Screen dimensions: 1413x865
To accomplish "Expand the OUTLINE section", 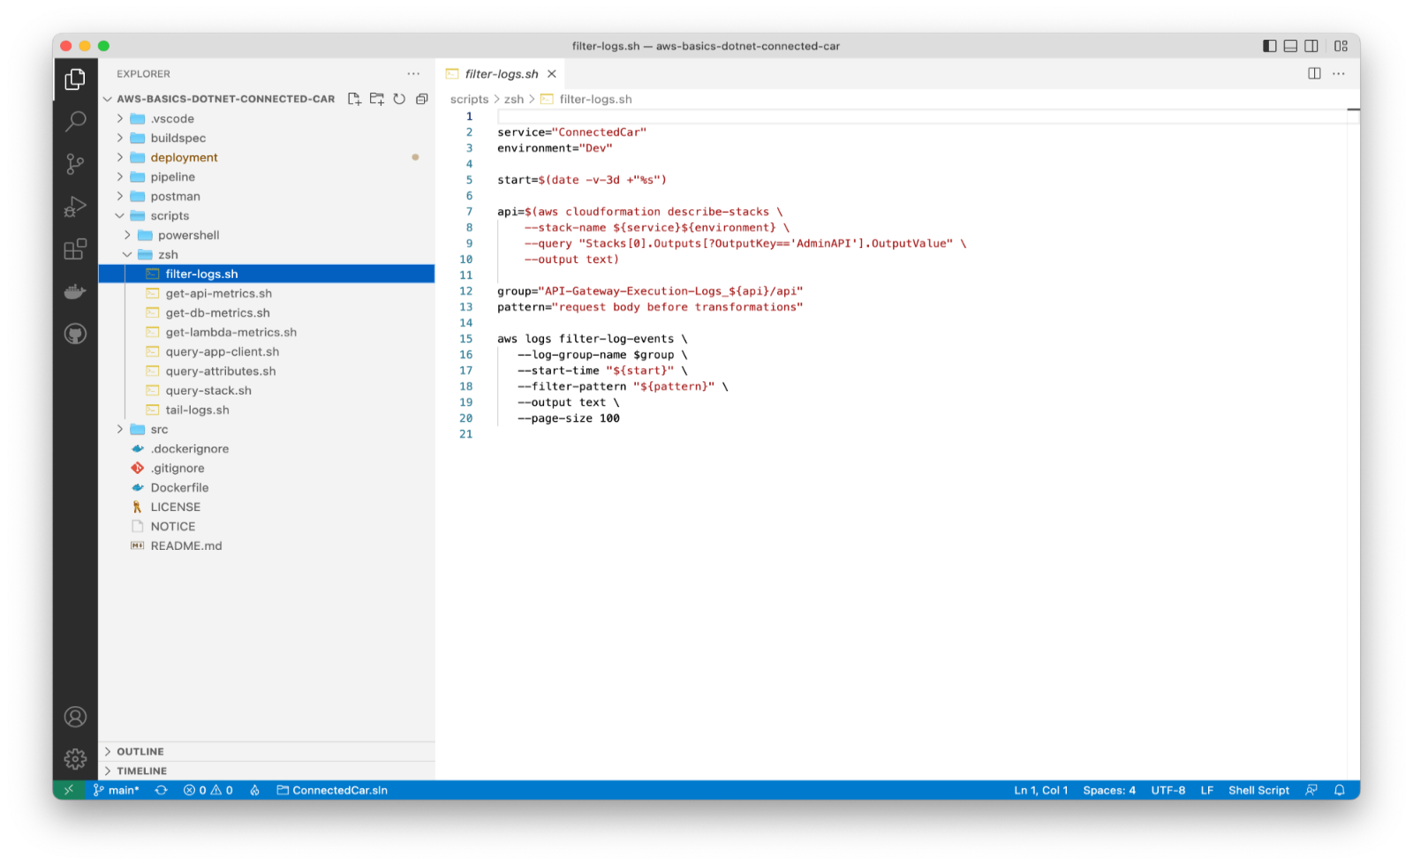I will click(x=140, y=751).
